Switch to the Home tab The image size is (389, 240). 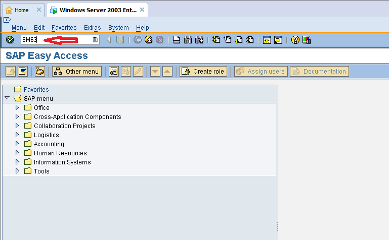click(21, 10)
